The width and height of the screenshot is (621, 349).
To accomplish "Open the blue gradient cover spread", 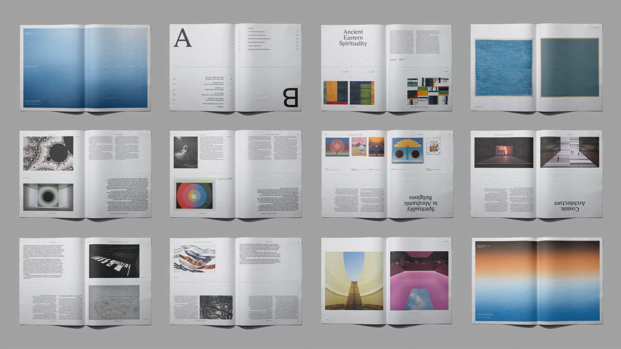I will 85,67.
